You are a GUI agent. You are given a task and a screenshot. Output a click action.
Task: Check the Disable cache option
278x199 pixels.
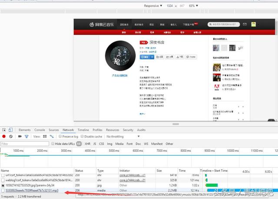(x=82, y=137)
